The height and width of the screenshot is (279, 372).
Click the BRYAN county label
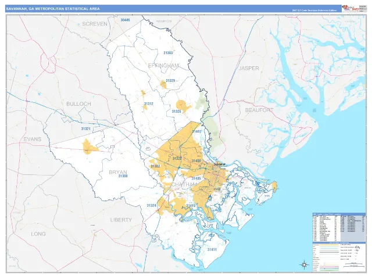pos(118,172)
